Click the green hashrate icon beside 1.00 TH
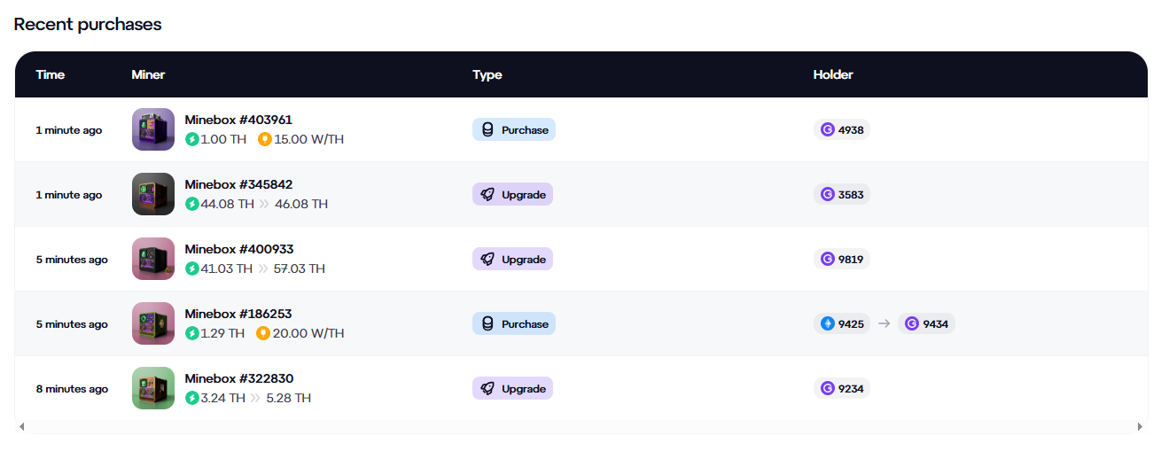 pos(192,139)
